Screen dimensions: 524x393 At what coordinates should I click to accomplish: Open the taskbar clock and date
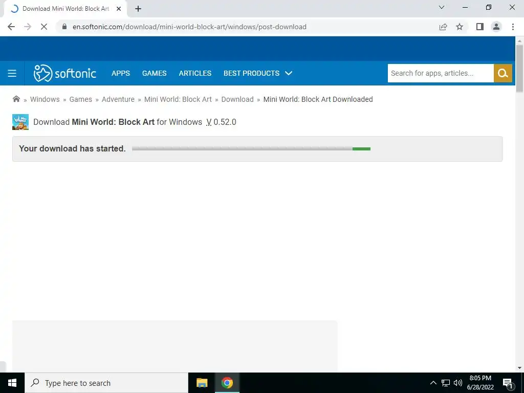[481, 383]
